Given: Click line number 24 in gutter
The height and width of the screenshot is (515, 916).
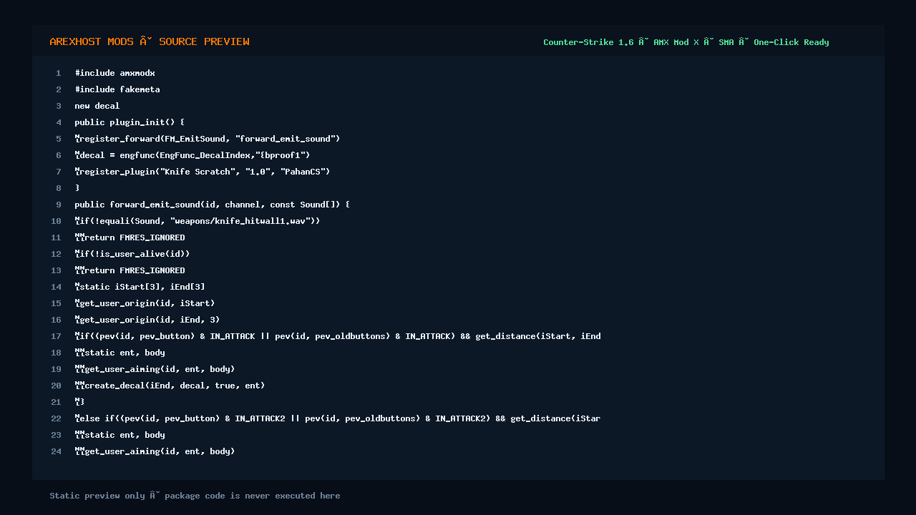Looking at the screenshot, I should tap(57, 451).
